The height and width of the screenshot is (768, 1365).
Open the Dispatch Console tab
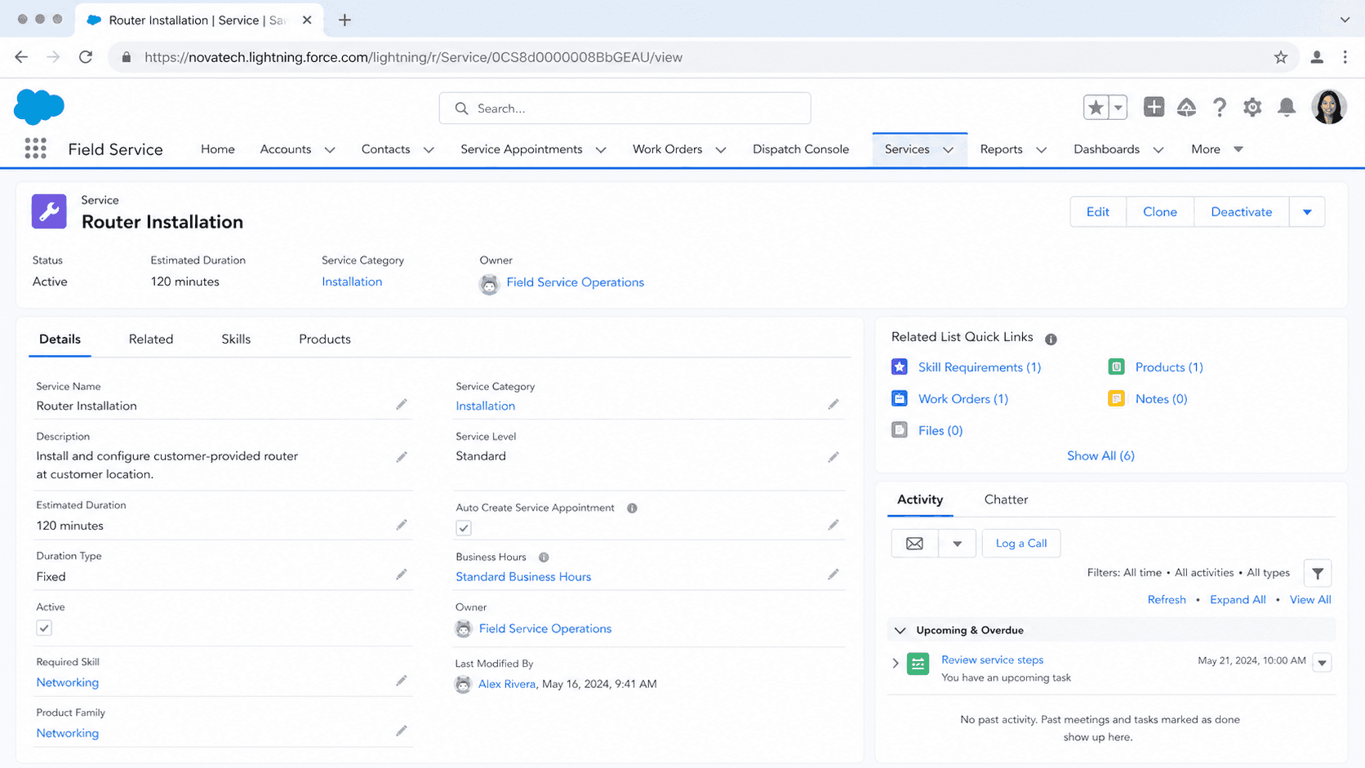(801, 149)
